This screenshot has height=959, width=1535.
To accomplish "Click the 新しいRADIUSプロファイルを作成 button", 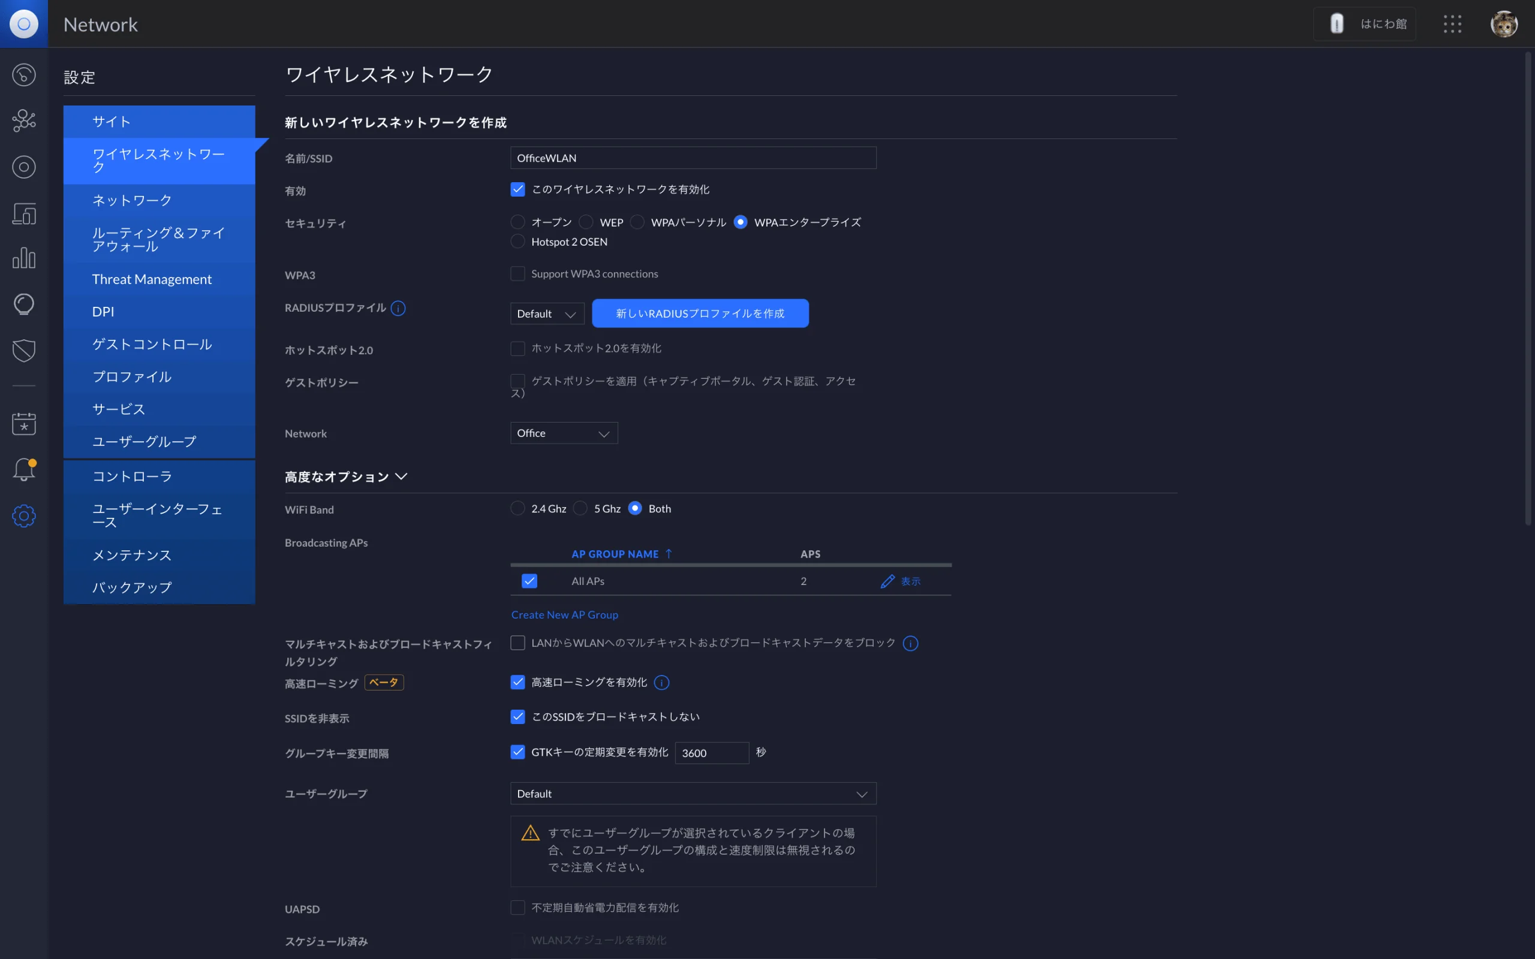I will click(700, 313).
